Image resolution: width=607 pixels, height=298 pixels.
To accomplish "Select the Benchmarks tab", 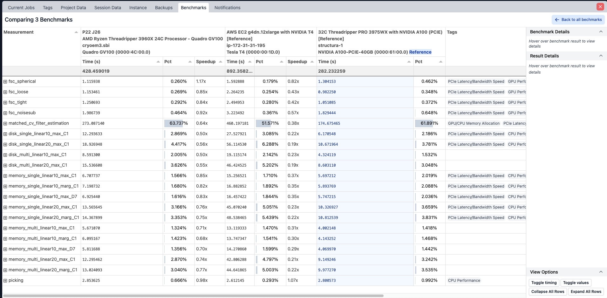I will (x=194, y=8).
